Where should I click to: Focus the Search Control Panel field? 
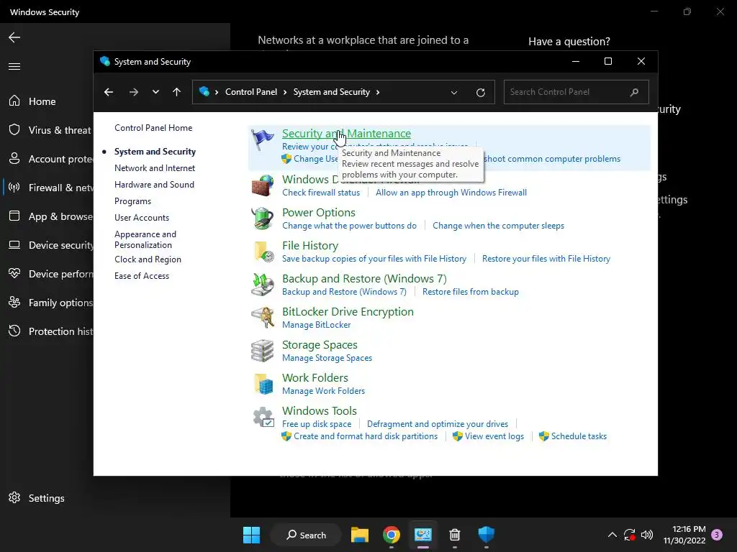[x=577, y=92]
